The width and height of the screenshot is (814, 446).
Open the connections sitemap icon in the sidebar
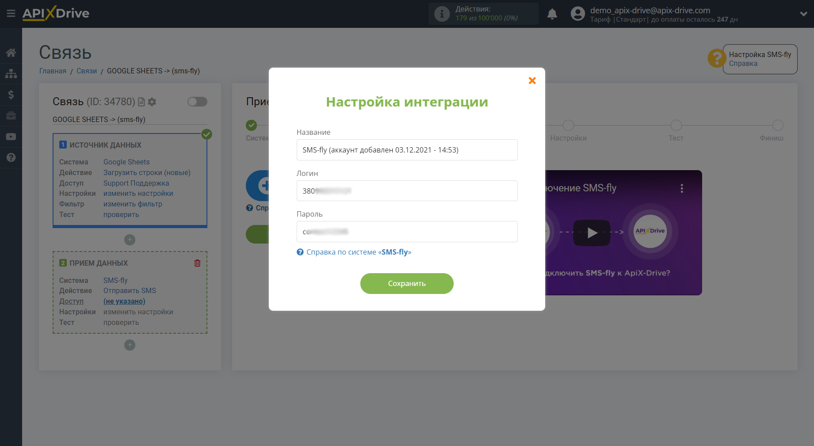click(11, 73)
